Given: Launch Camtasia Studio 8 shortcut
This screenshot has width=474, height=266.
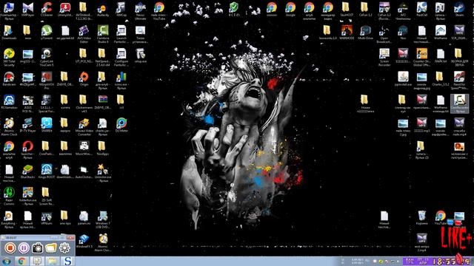Looking at the screenshot, I should tap(103, 34).
